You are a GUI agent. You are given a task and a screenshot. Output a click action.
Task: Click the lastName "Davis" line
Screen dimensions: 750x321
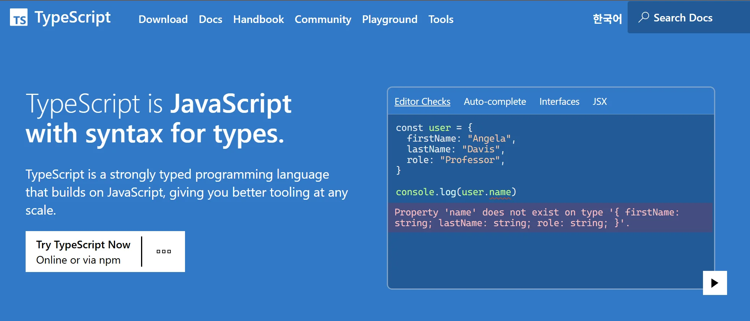[456, 149]
